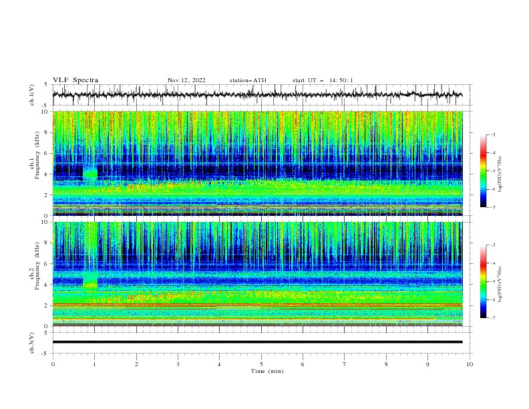529x409 pixels.
Task: Click the time axis tick label '7'
Action: point(345,364)
